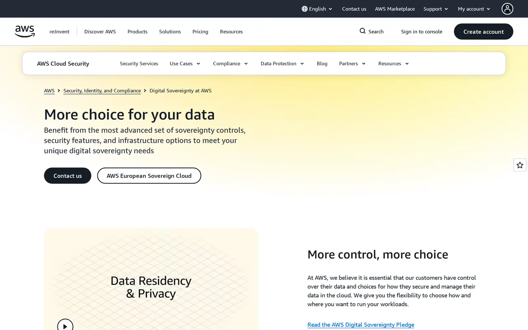Open the user profile icon
The height and width of the screenshot is (330, 528).
point(507,9)
